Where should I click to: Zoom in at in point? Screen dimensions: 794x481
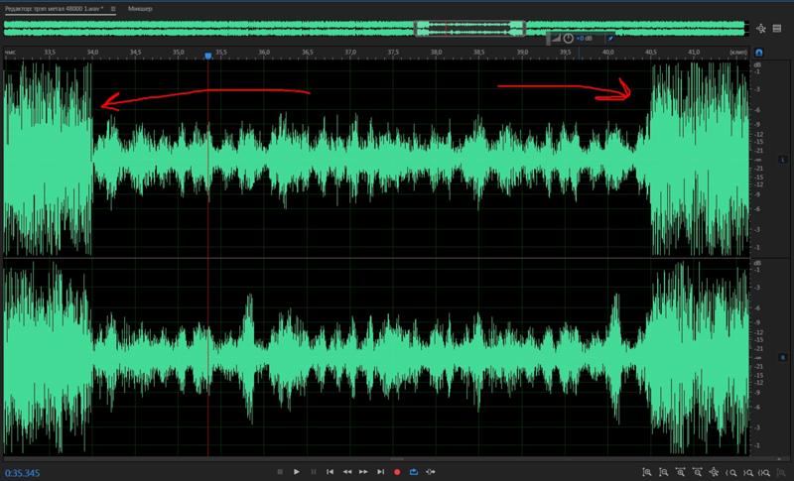[x=731, y=472]
